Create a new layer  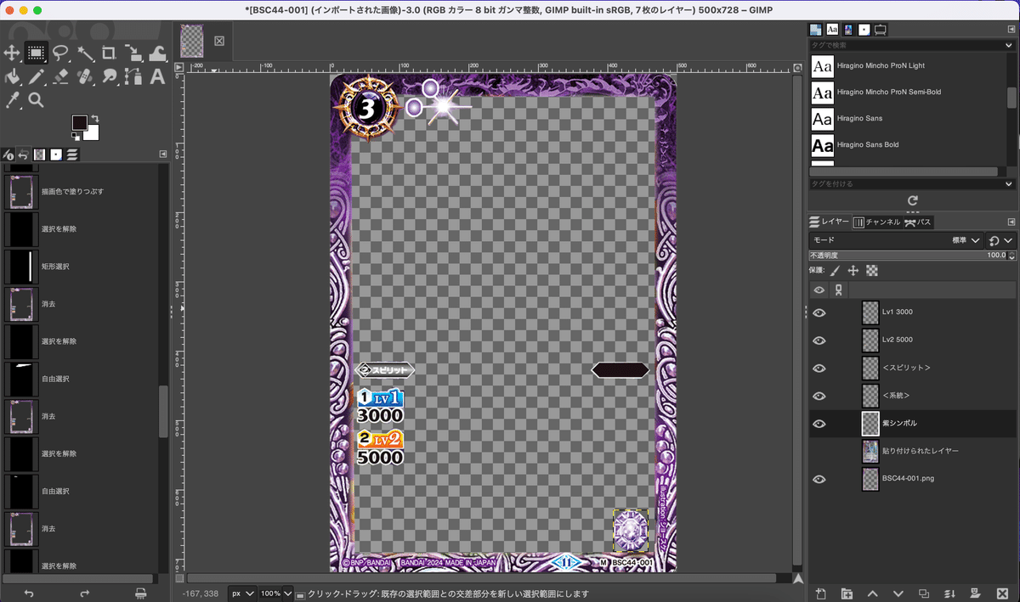(820, 593)
